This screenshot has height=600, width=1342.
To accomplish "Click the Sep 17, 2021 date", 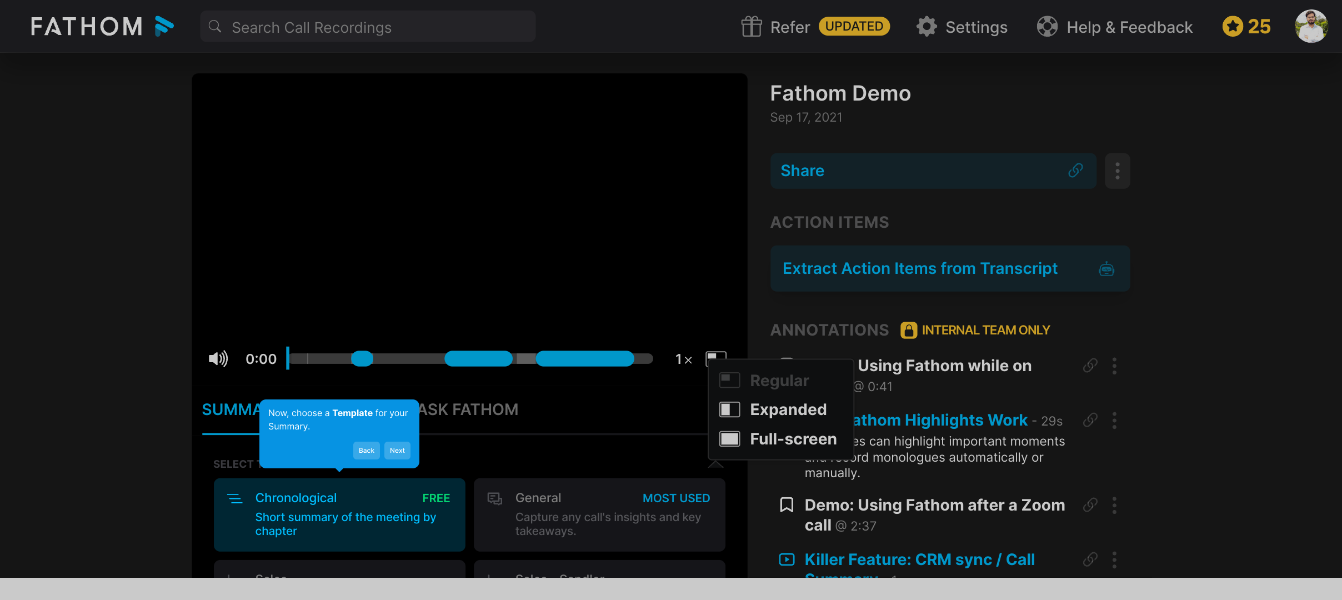I will click(806, 118).
